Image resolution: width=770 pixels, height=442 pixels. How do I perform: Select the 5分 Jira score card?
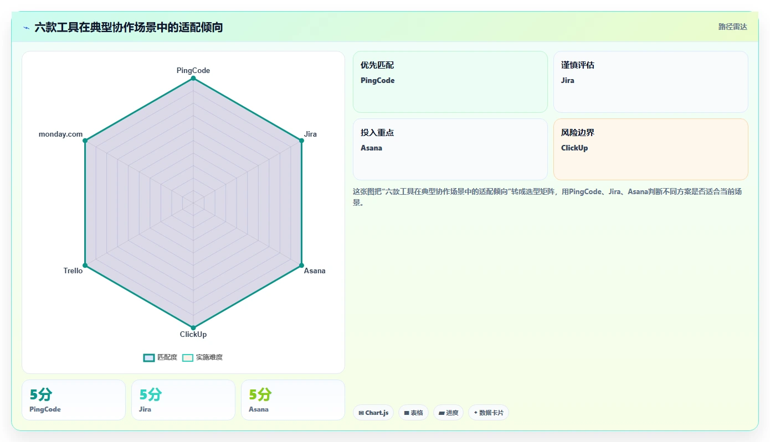tap(183, 400)
